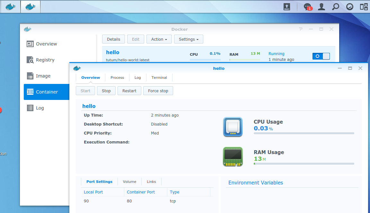The image size is (370, 213).
Task: Click the Environment Variables heading
Action: (x=256, y=183)
